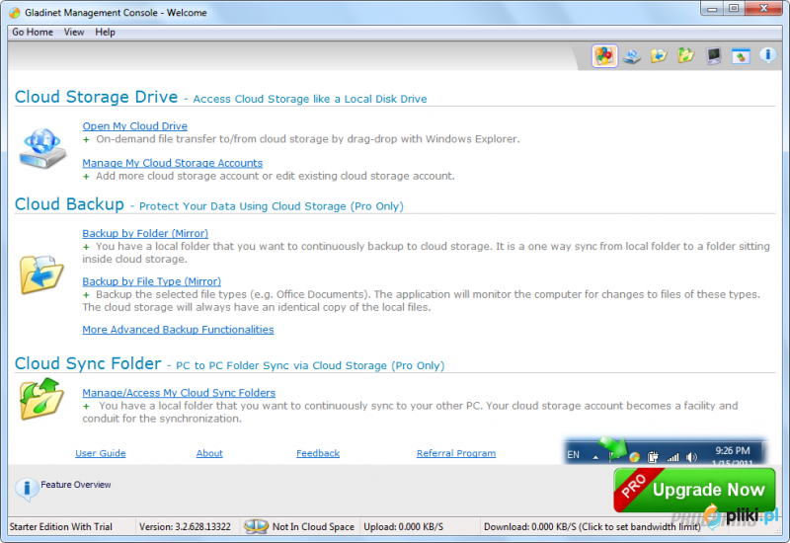790x543 pixels.
Task: Click the green Upgrade Now button
Action: [694, 490]
